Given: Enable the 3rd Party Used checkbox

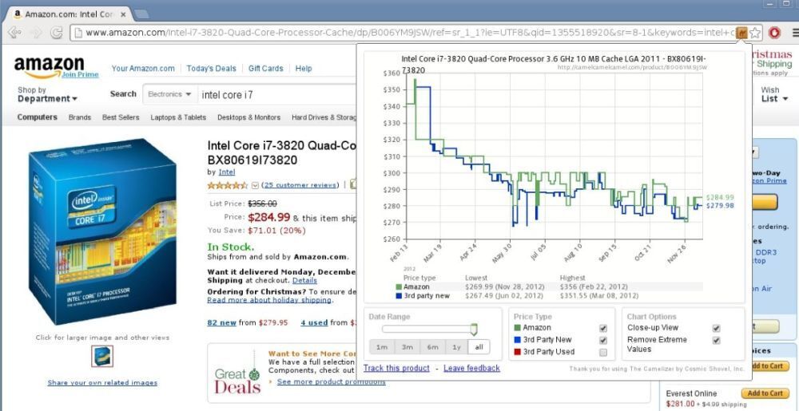Looking at the screenshot, I should point(603,352).
